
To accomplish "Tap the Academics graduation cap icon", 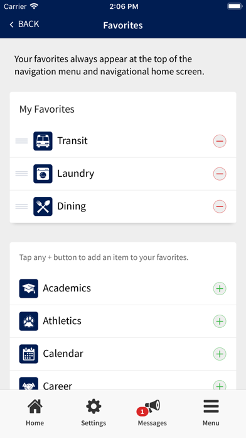I will [29, 289].
